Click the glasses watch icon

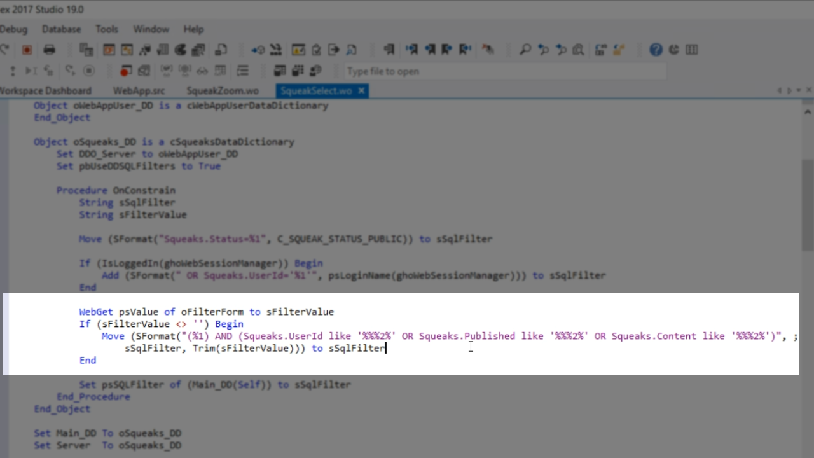[x=202, y=71]
